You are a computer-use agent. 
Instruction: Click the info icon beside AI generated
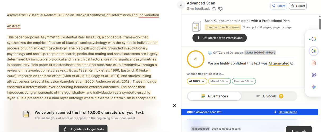pos(292,63)
